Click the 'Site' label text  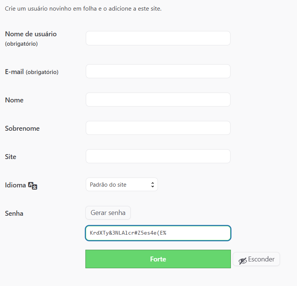point(11,157)
